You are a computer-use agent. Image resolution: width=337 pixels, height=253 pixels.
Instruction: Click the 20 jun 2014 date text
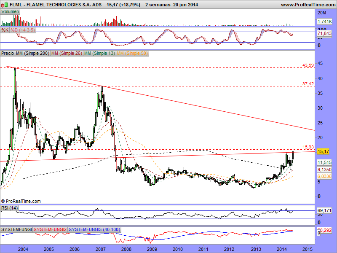[x=185, y=5]
